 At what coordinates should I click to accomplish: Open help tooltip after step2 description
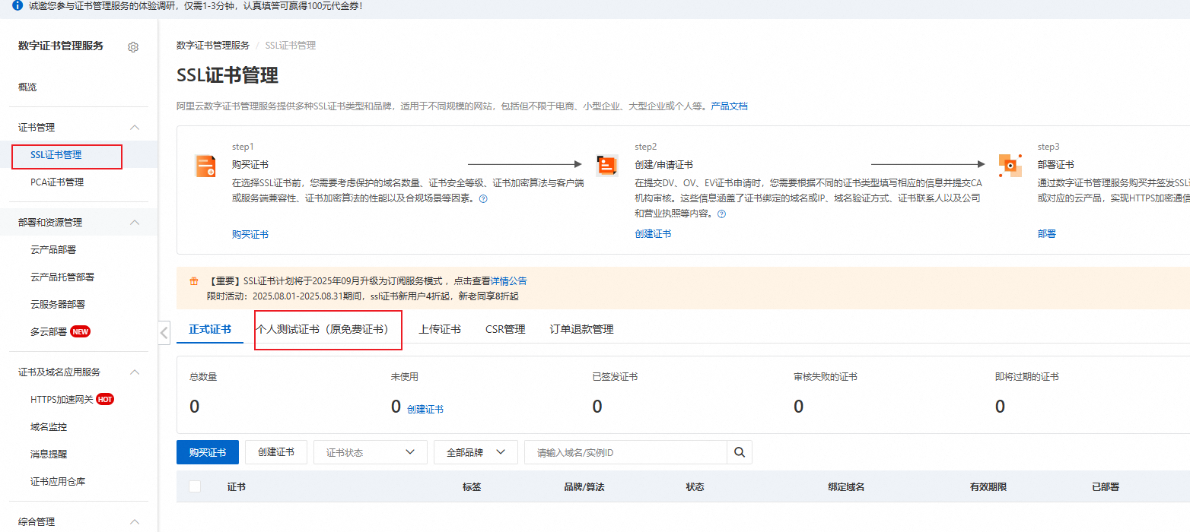coord(722,214)
